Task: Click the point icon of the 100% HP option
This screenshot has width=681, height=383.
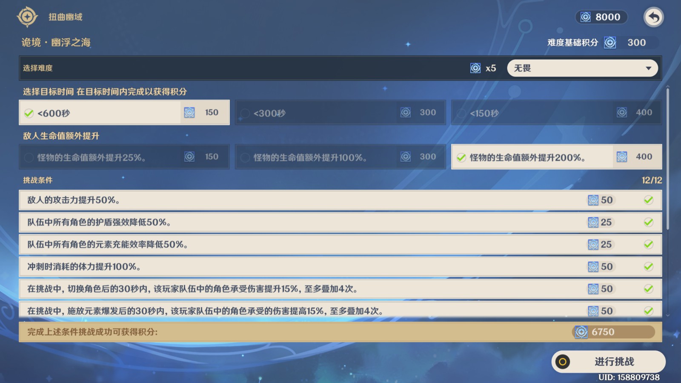Action: [x=406, y=157]
